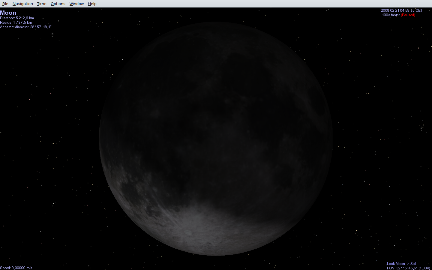This screenshot has width=432, height=270.
Task: Open the Options menu
Action: (x=58, y=4)
